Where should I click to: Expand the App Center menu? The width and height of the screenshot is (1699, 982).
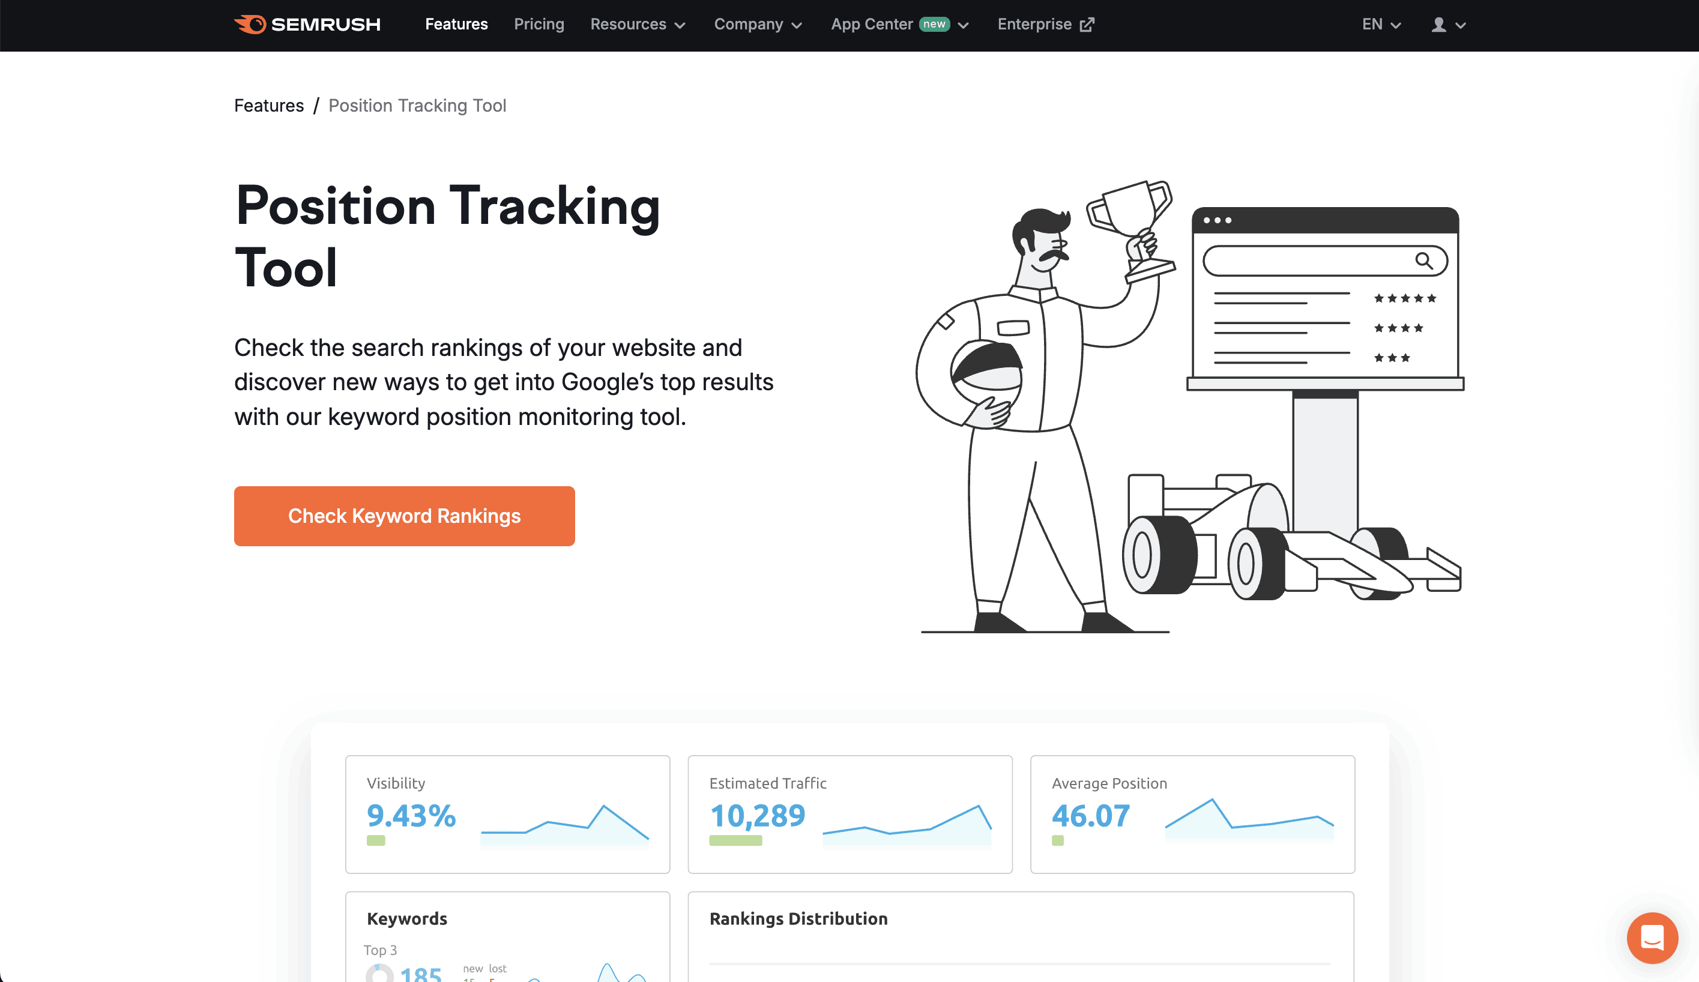point(871,24)
